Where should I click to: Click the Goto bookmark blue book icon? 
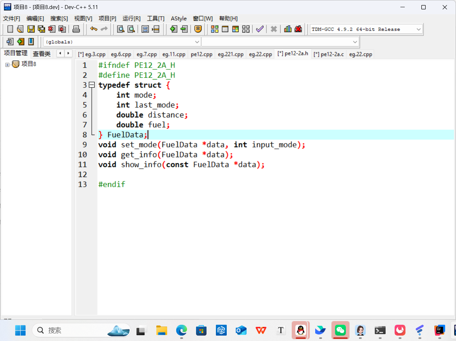tap(31, 42)
